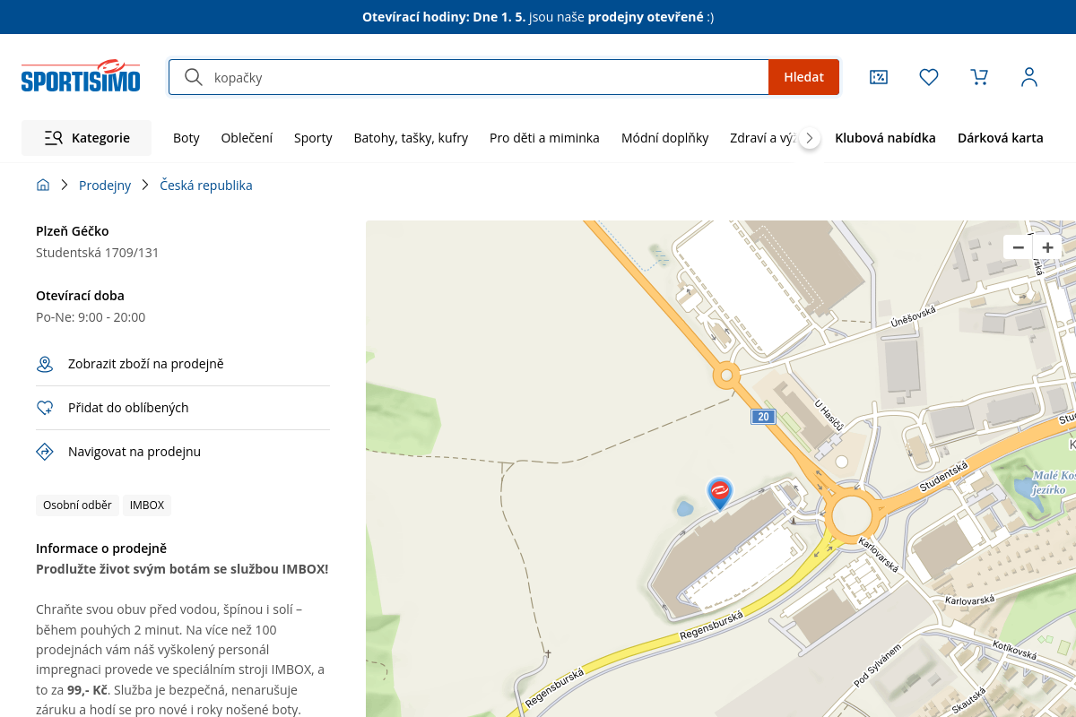This screenshot has height=717, width=1076.
Task: Click the home breadcrumb icon
Action: [x=43, y=186]
